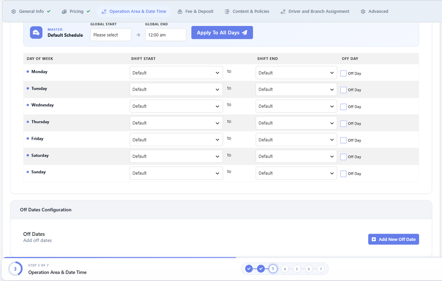This screenshot has width=442, height=281.
Task: Click the Master Default Schedule briefcase icon
Action: [x=36, y=33]
